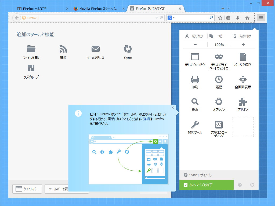275x206 pixels.
Task: Click the ファイルを開く folder icon
Action: click(x=31, y=49)
